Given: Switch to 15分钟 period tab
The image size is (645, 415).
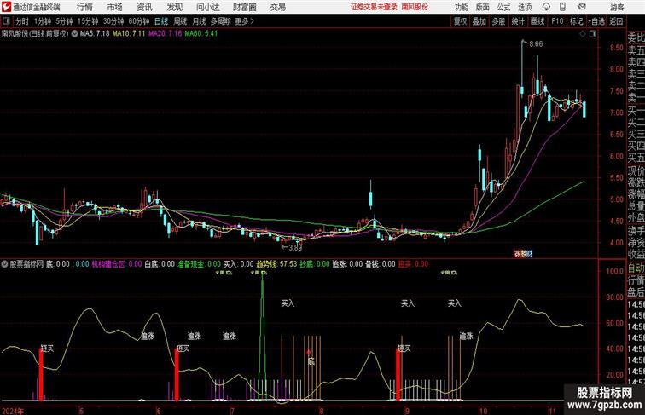Looking at the screenshot, I should pos(88,21).
